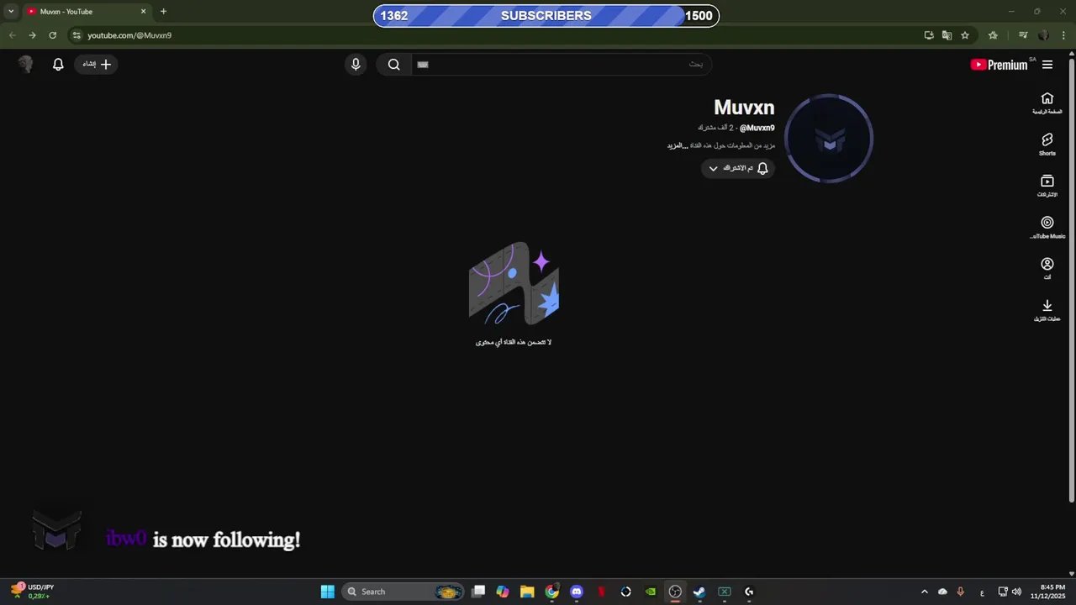This screenshot has width=1076, height=605.
Task: Open the Chrome three-dot menu
Action: (1064, 35)
